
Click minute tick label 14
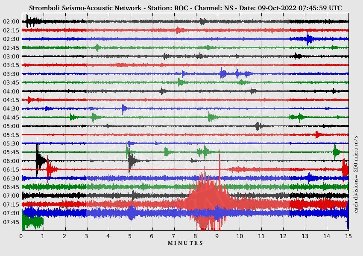(x=327, y=236)
